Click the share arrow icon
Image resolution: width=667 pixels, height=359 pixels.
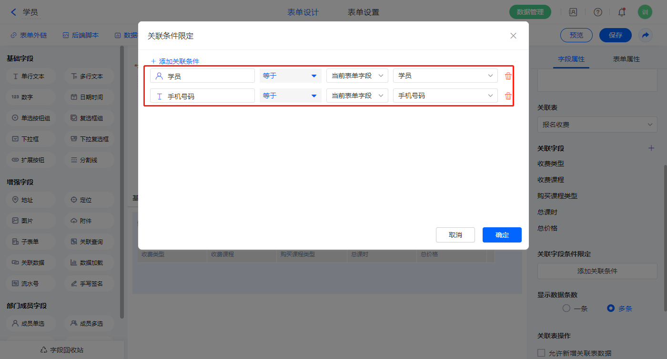click(646, 35)
